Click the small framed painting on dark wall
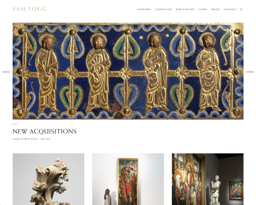The width and height of the screenshot is (256, 205). pyautogui.click(x=236, y=190)
